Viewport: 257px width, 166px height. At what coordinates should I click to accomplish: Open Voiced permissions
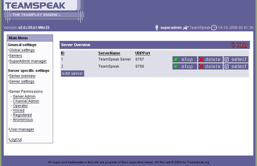pyautogui.click(x=19, y=110)
